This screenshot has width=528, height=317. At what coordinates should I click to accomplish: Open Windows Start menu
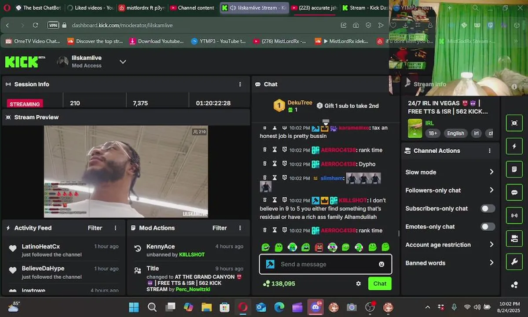point(134,307)
